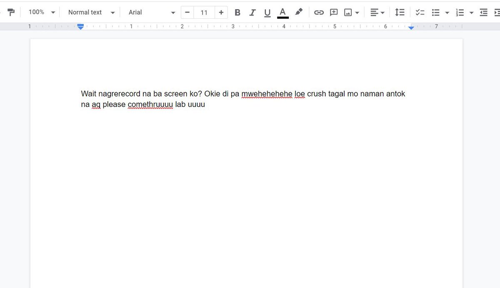Activate the paint format tool
The height and width of the screenshot is (288, 500).
pos(11,12)
